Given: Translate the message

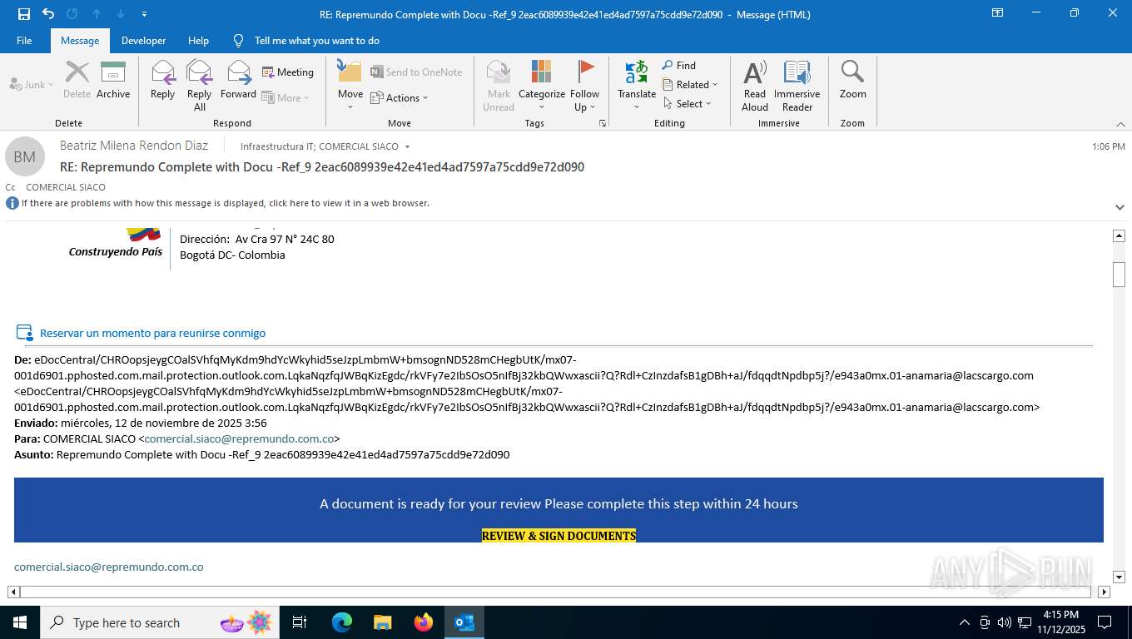Looking at the screenshot, I should tap(637, 85).
